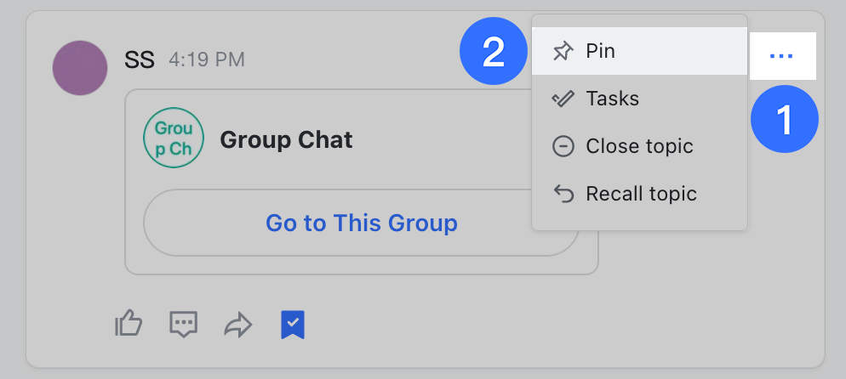Viewport: 846px width, 379px height.
Task: Forward the message using the share arrow
Action: (x=238, y=324)
